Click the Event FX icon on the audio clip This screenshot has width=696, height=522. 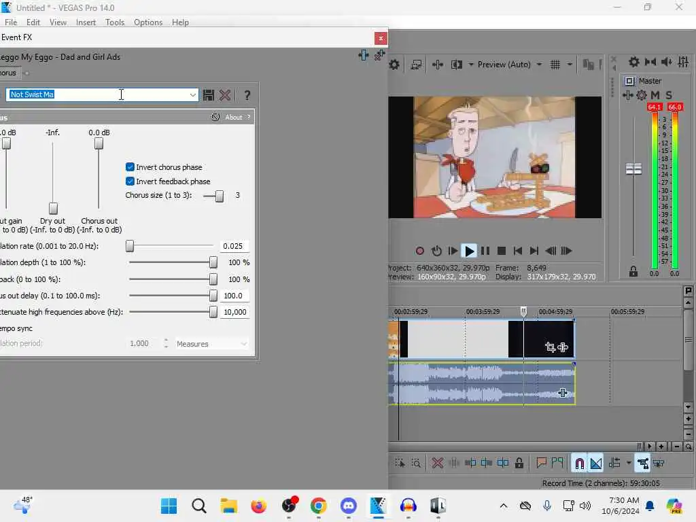(x=563, y=392)
